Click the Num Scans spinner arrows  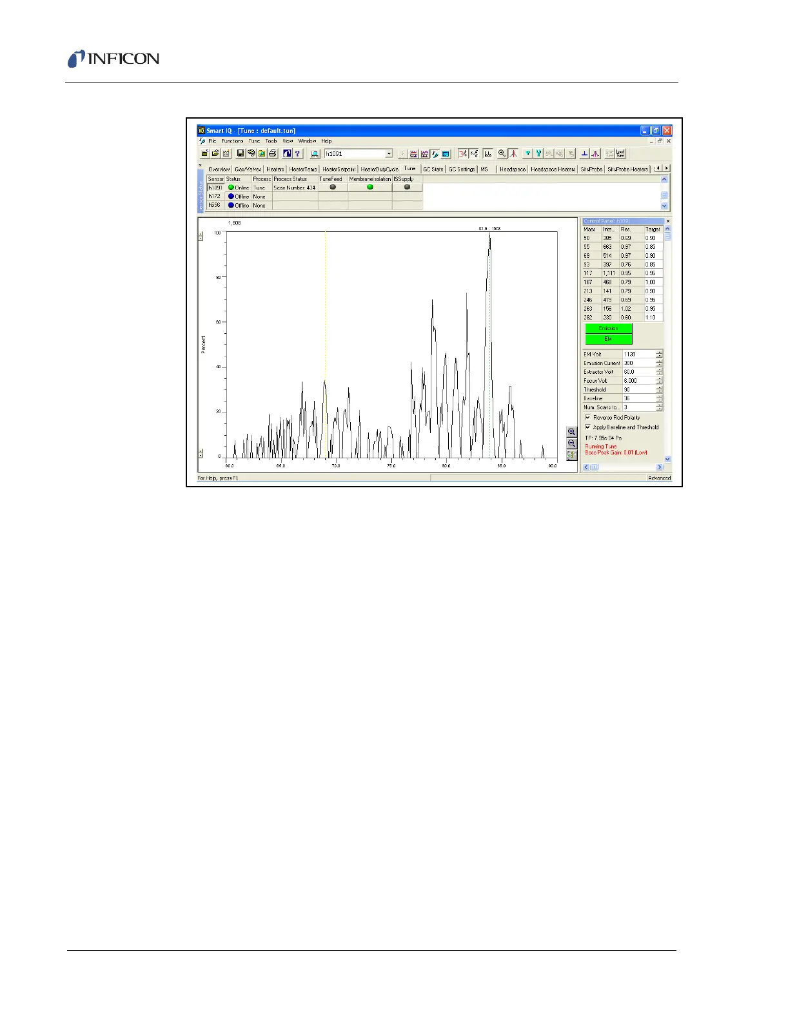(x=659, y=407)
